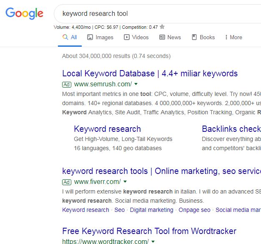
Task: Switch to the All results tab
Action: click(x=70, y=37)
